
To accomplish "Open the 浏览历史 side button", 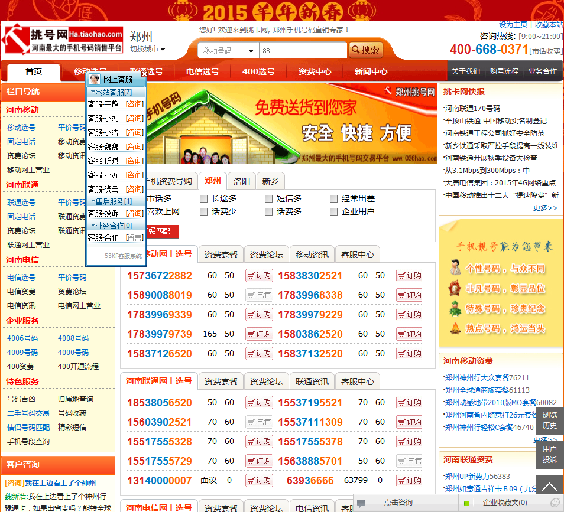I will pos(549,420).
